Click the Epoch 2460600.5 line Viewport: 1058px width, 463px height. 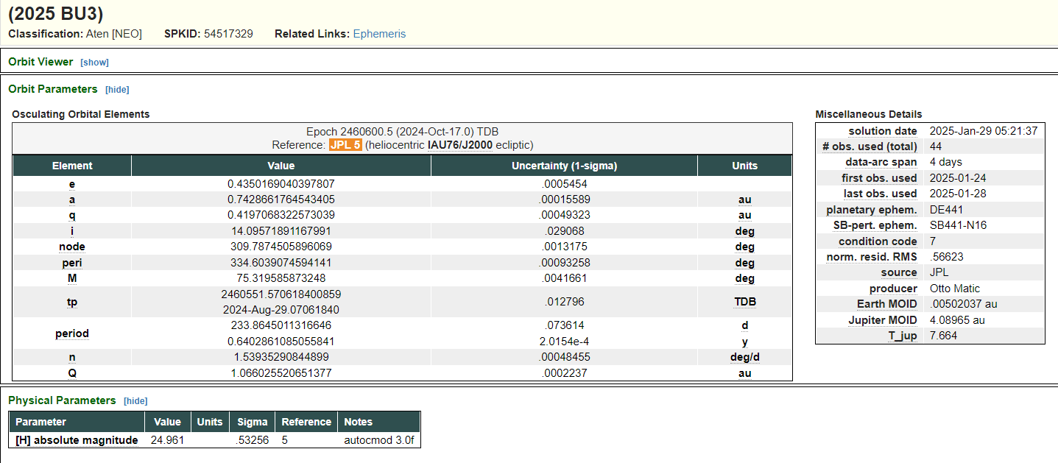point(403,132)
